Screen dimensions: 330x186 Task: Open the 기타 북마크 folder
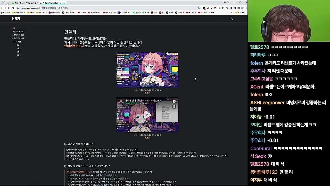tap(241, 12)
